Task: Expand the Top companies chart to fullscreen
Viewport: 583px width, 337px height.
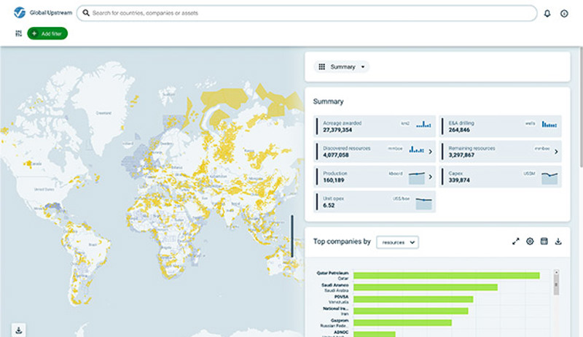Action: (515, 241)
